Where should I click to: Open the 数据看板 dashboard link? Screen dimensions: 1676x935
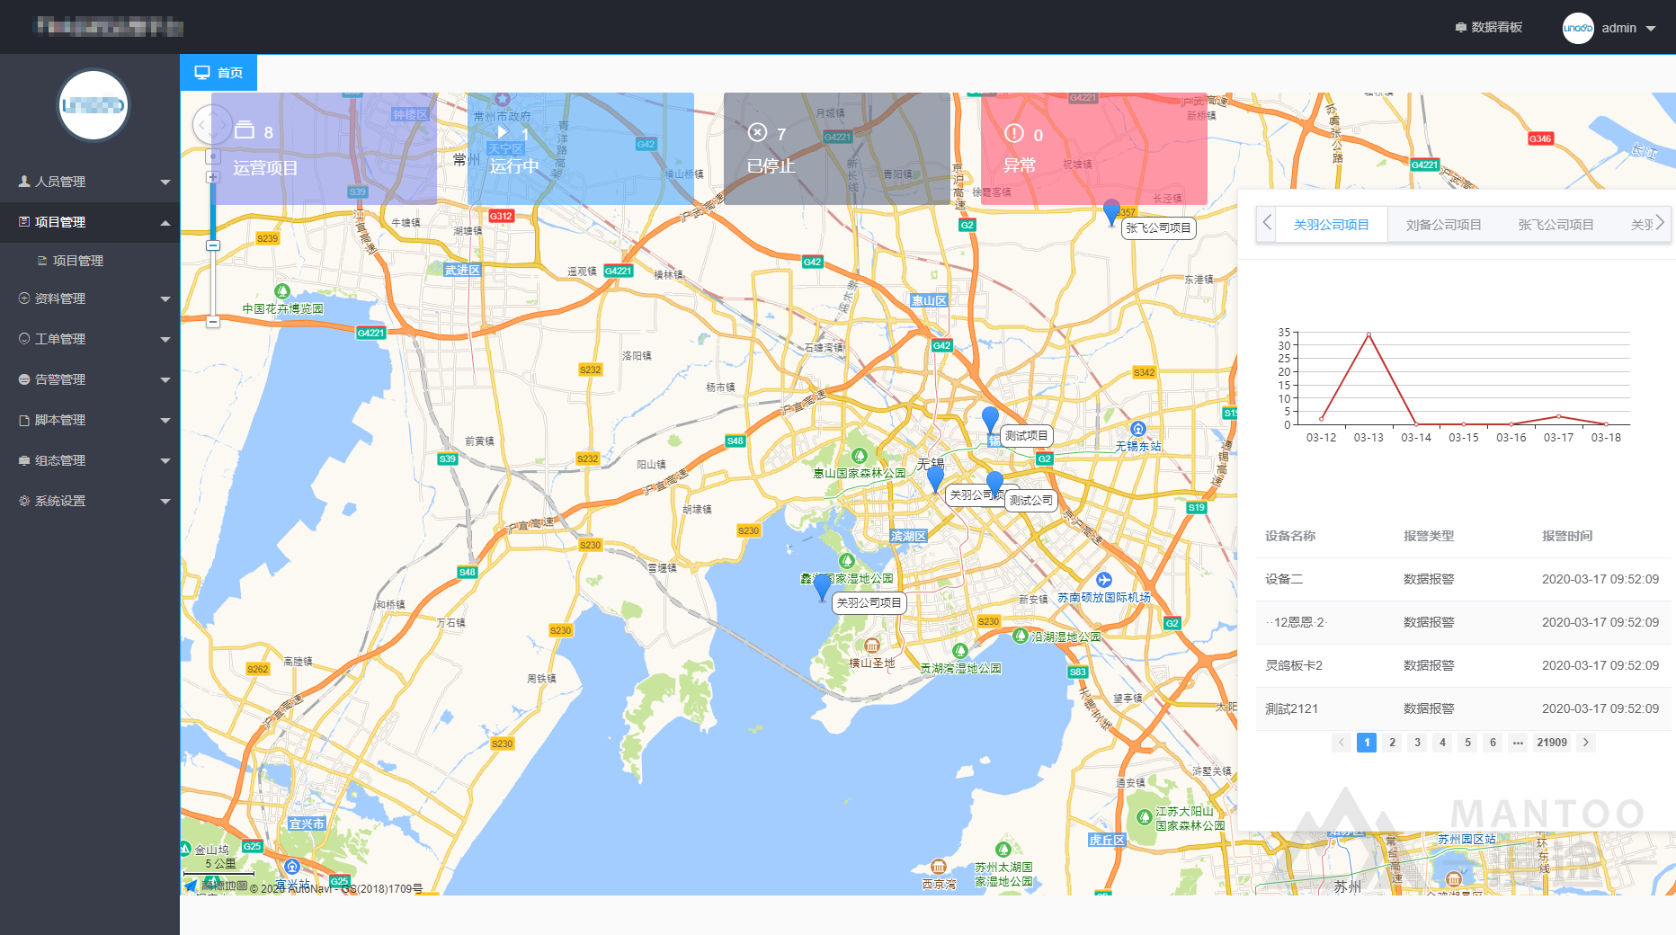tap(1488, 27)
